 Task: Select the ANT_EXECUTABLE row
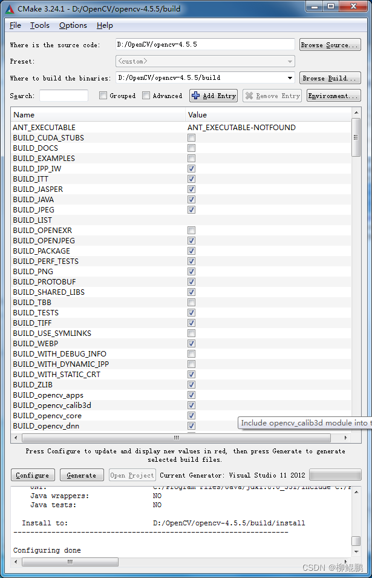click(181, 128)
